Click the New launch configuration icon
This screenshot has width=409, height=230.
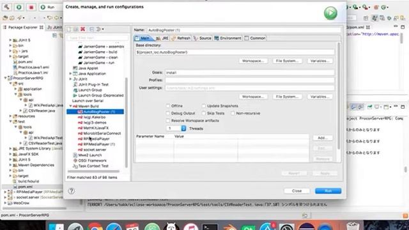point(69,29)
